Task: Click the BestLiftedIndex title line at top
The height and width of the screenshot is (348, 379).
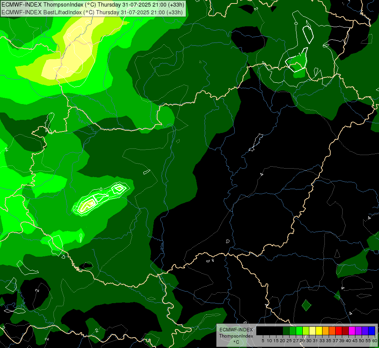Action: coord(92,12)
